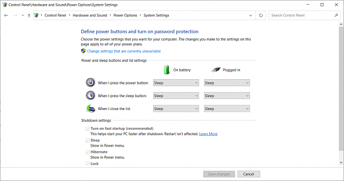The height and width of the screenshot is (181, 344).
Task: Click the title bar Power Options icon
Action: pyautogui.click(x=5, y=5)
